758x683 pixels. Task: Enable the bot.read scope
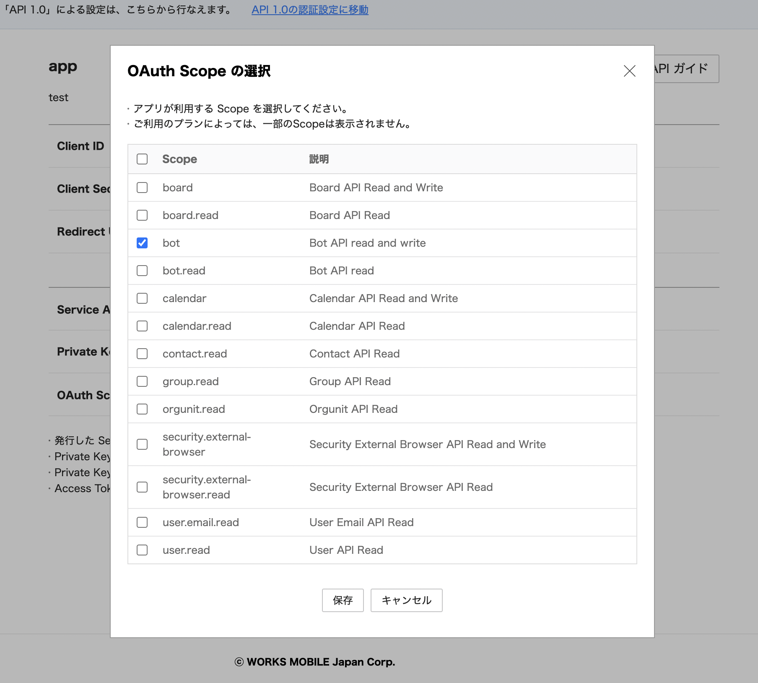[142, 271]
